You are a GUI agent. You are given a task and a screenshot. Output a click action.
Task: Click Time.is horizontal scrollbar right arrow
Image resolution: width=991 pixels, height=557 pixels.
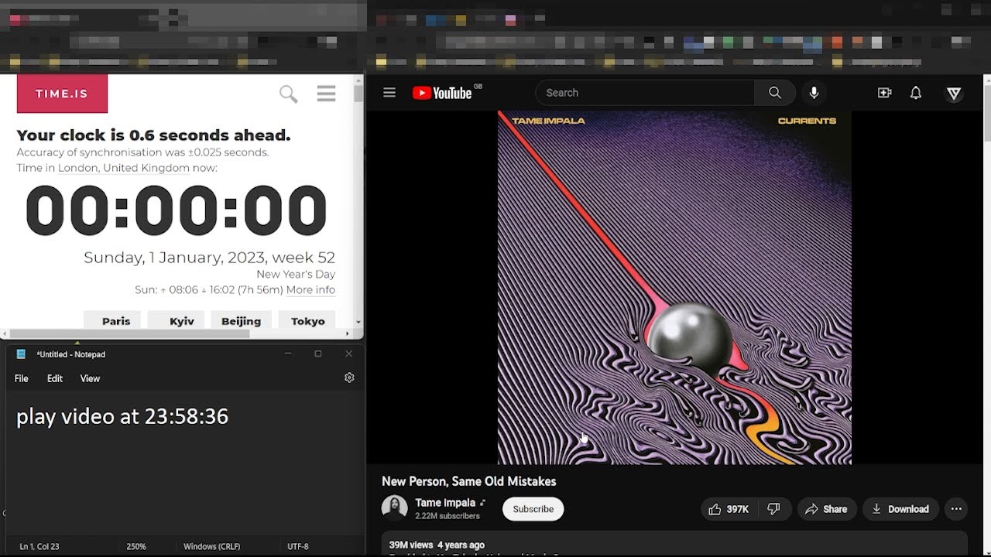tap(348, 334)
